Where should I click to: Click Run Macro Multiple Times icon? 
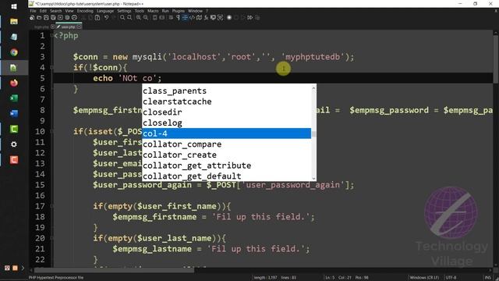(x=249, y=17)
